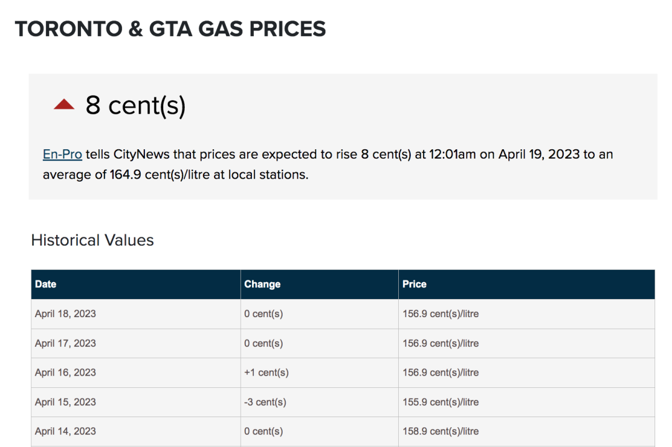Click the -3 cent(s) change cell

point(319,402)
